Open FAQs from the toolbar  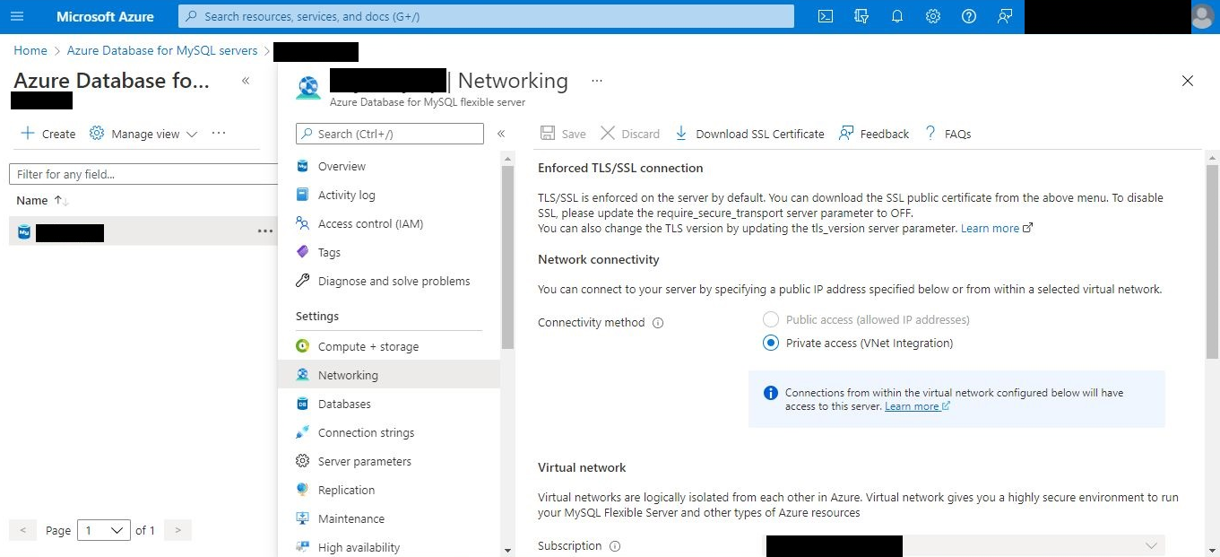[x=948, y=134]
